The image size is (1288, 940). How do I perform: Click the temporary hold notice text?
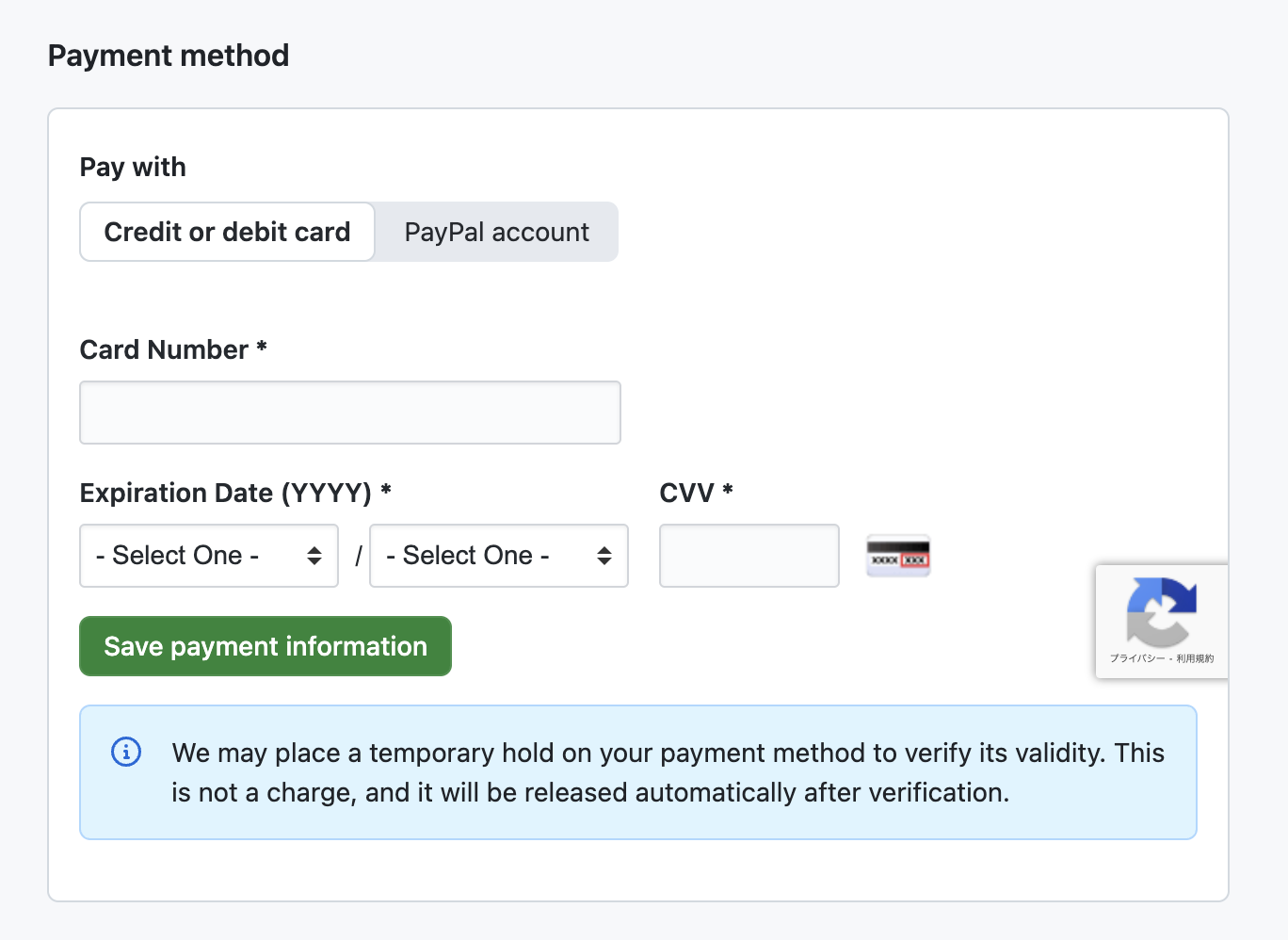click(x=668, y=772)
